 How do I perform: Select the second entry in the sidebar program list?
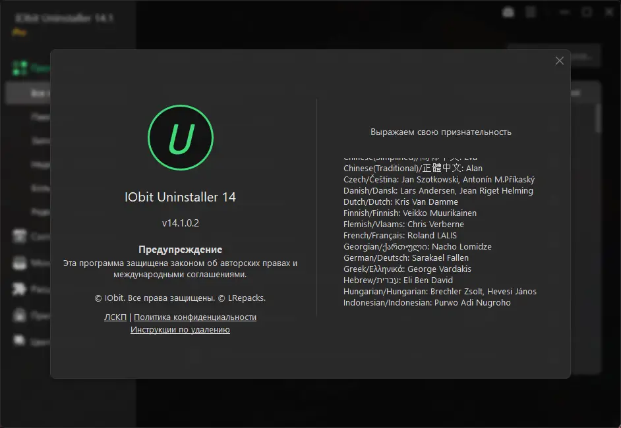click(x=40, y=116)
